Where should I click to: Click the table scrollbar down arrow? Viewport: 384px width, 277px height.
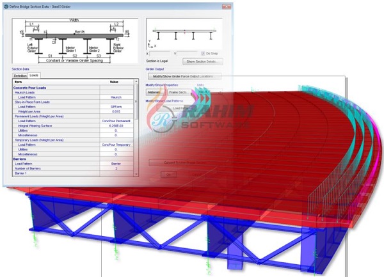pos(136,174)
